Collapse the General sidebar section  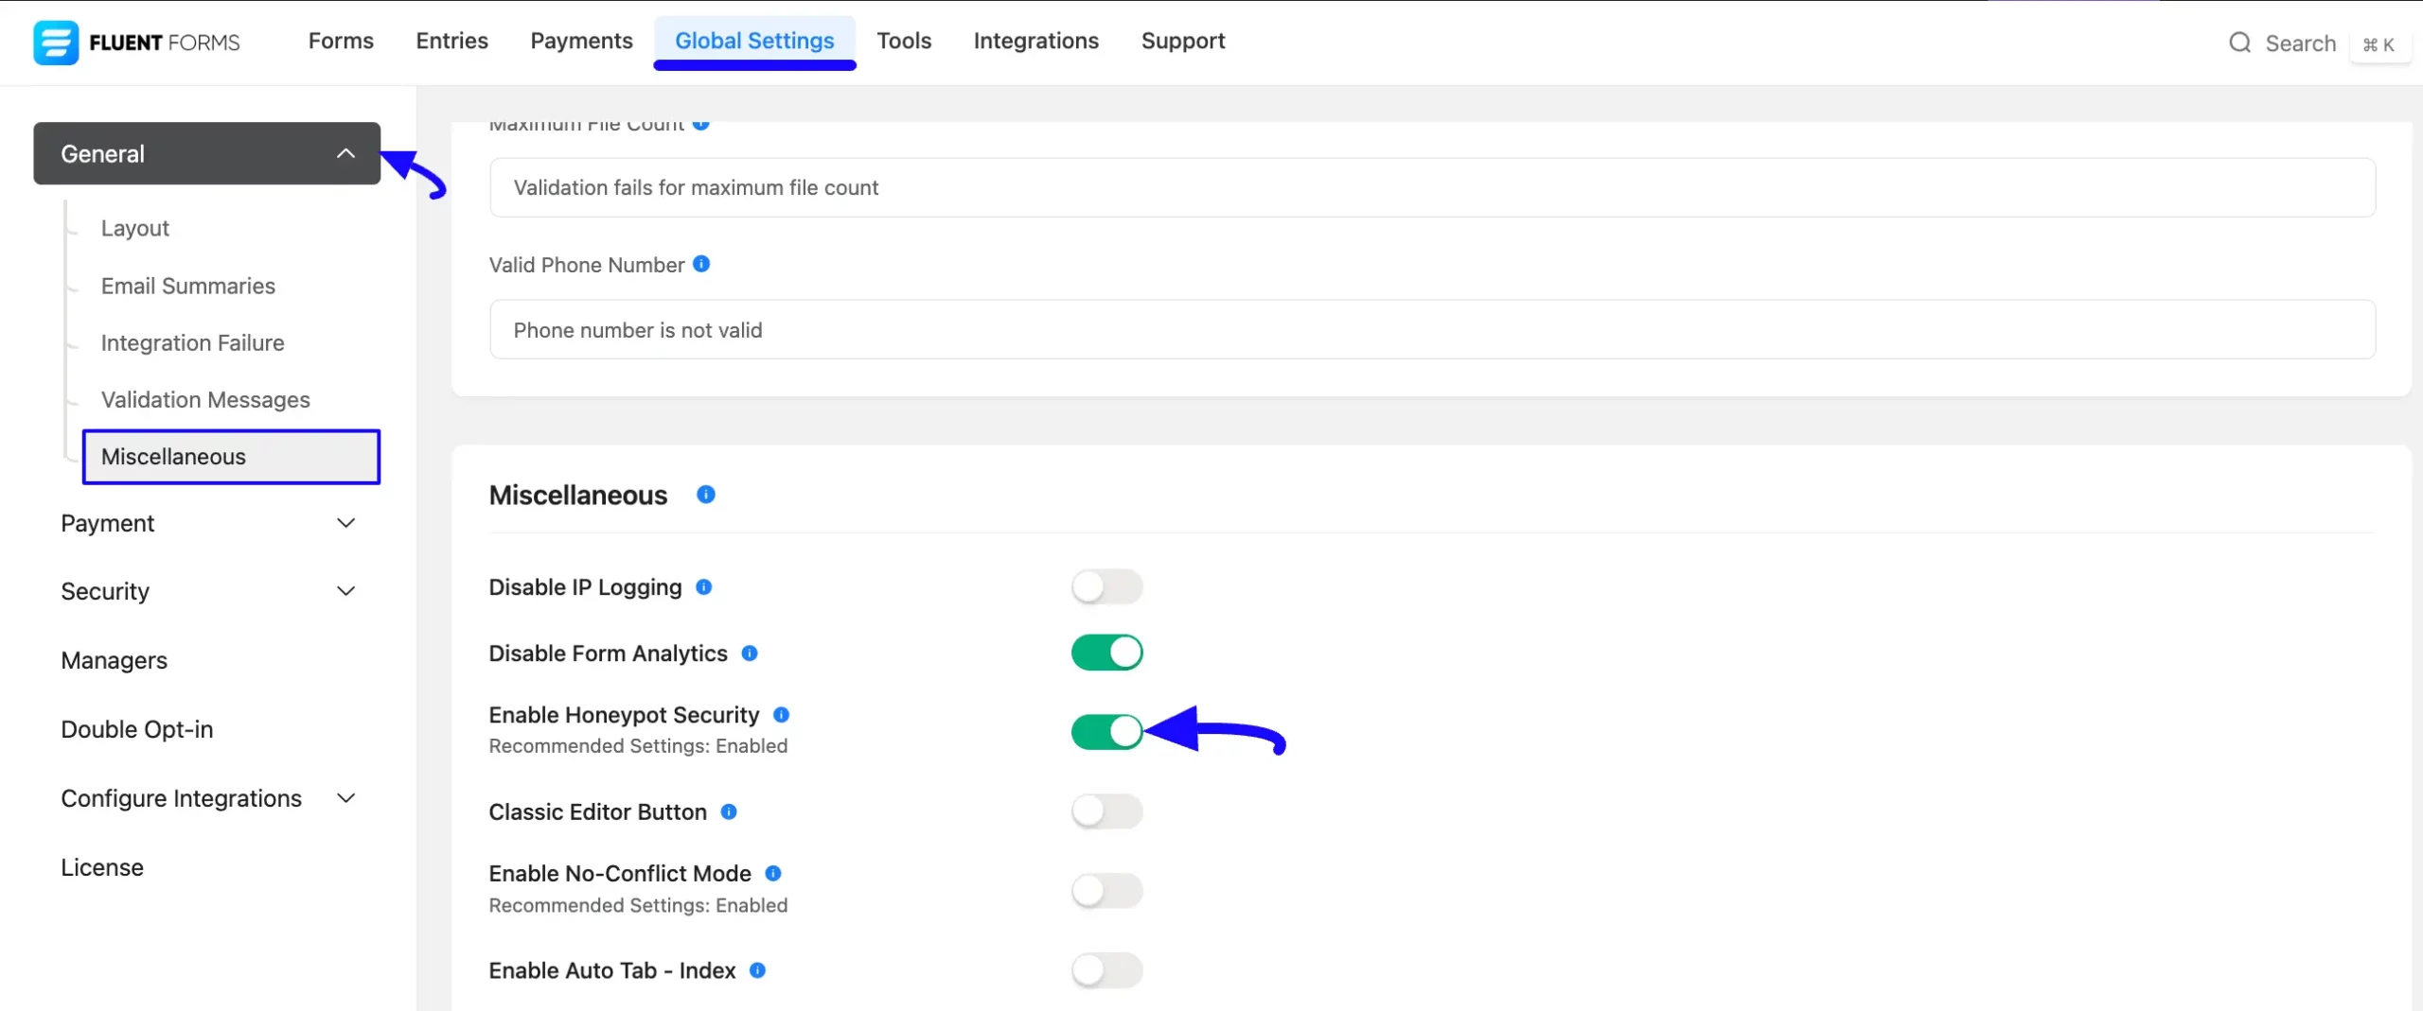click(207, 153)
